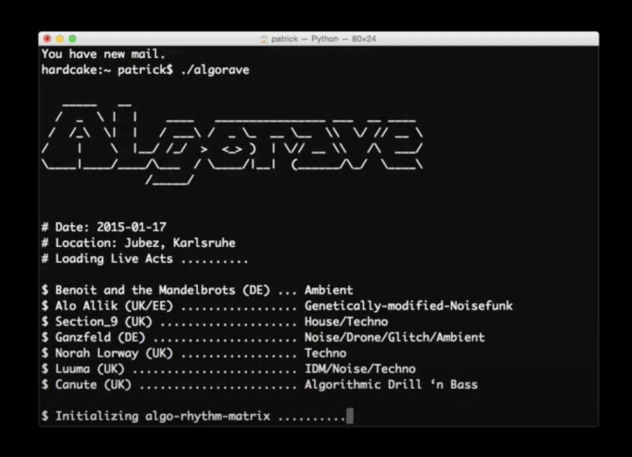Click the terminal cursor block
Screen dimensions: 632x457
(x=350, y=416)
